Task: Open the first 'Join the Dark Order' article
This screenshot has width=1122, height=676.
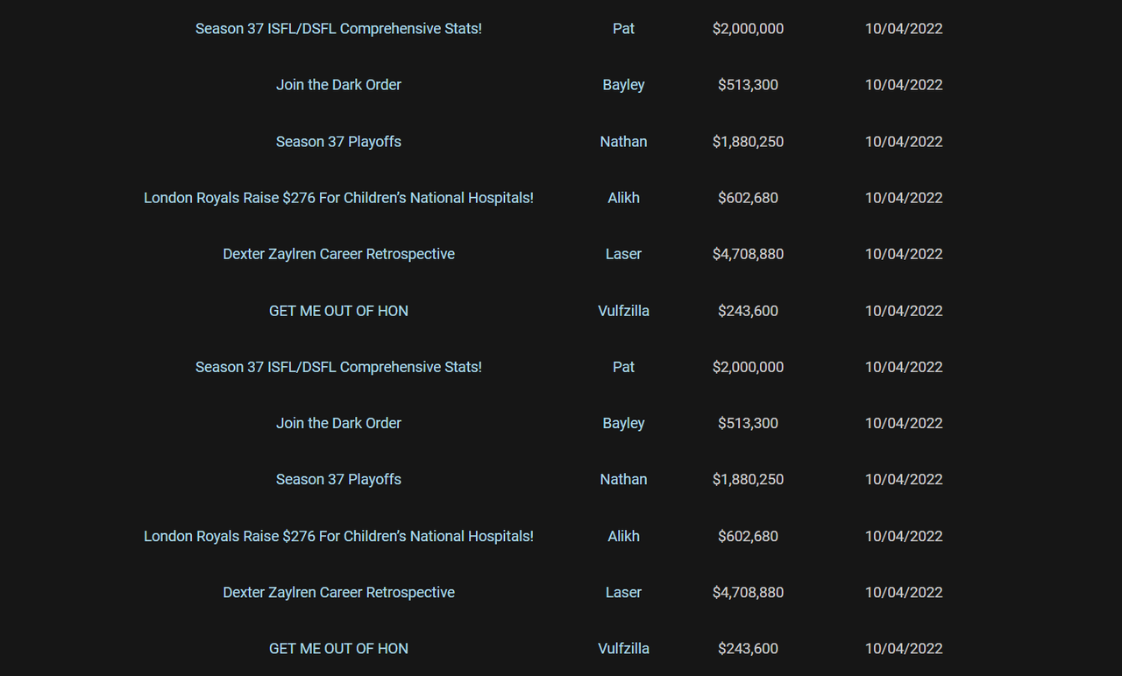Action: (x=338, y=85)
